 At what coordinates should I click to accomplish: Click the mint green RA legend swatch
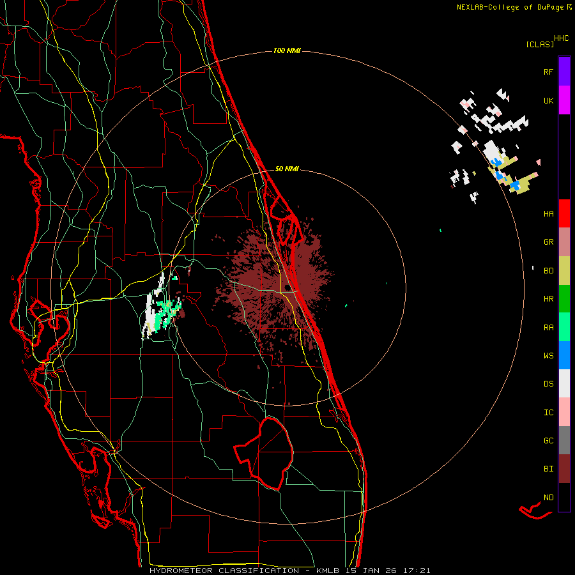pyautogui.click(x=564, y=327)
